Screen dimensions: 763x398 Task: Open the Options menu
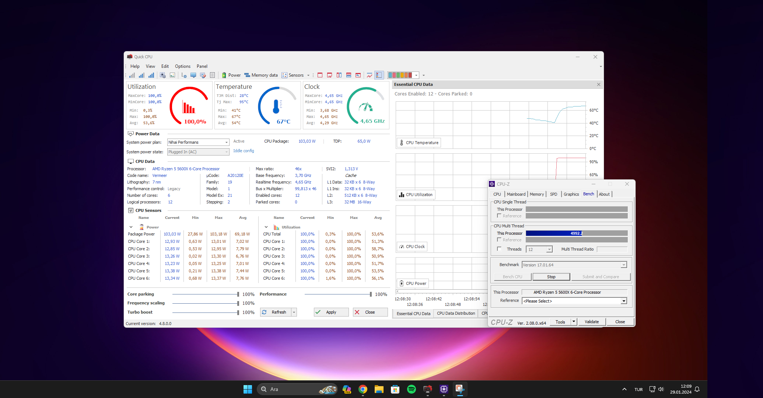coord(183,66)
